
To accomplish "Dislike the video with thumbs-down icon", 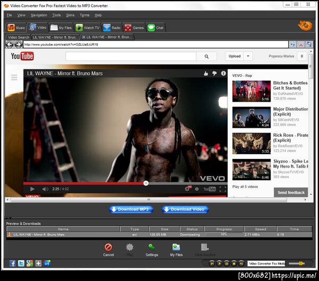I will click(214, 74).
